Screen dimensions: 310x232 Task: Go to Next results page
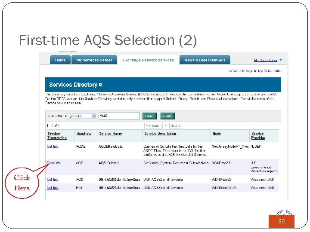point(175,125)
